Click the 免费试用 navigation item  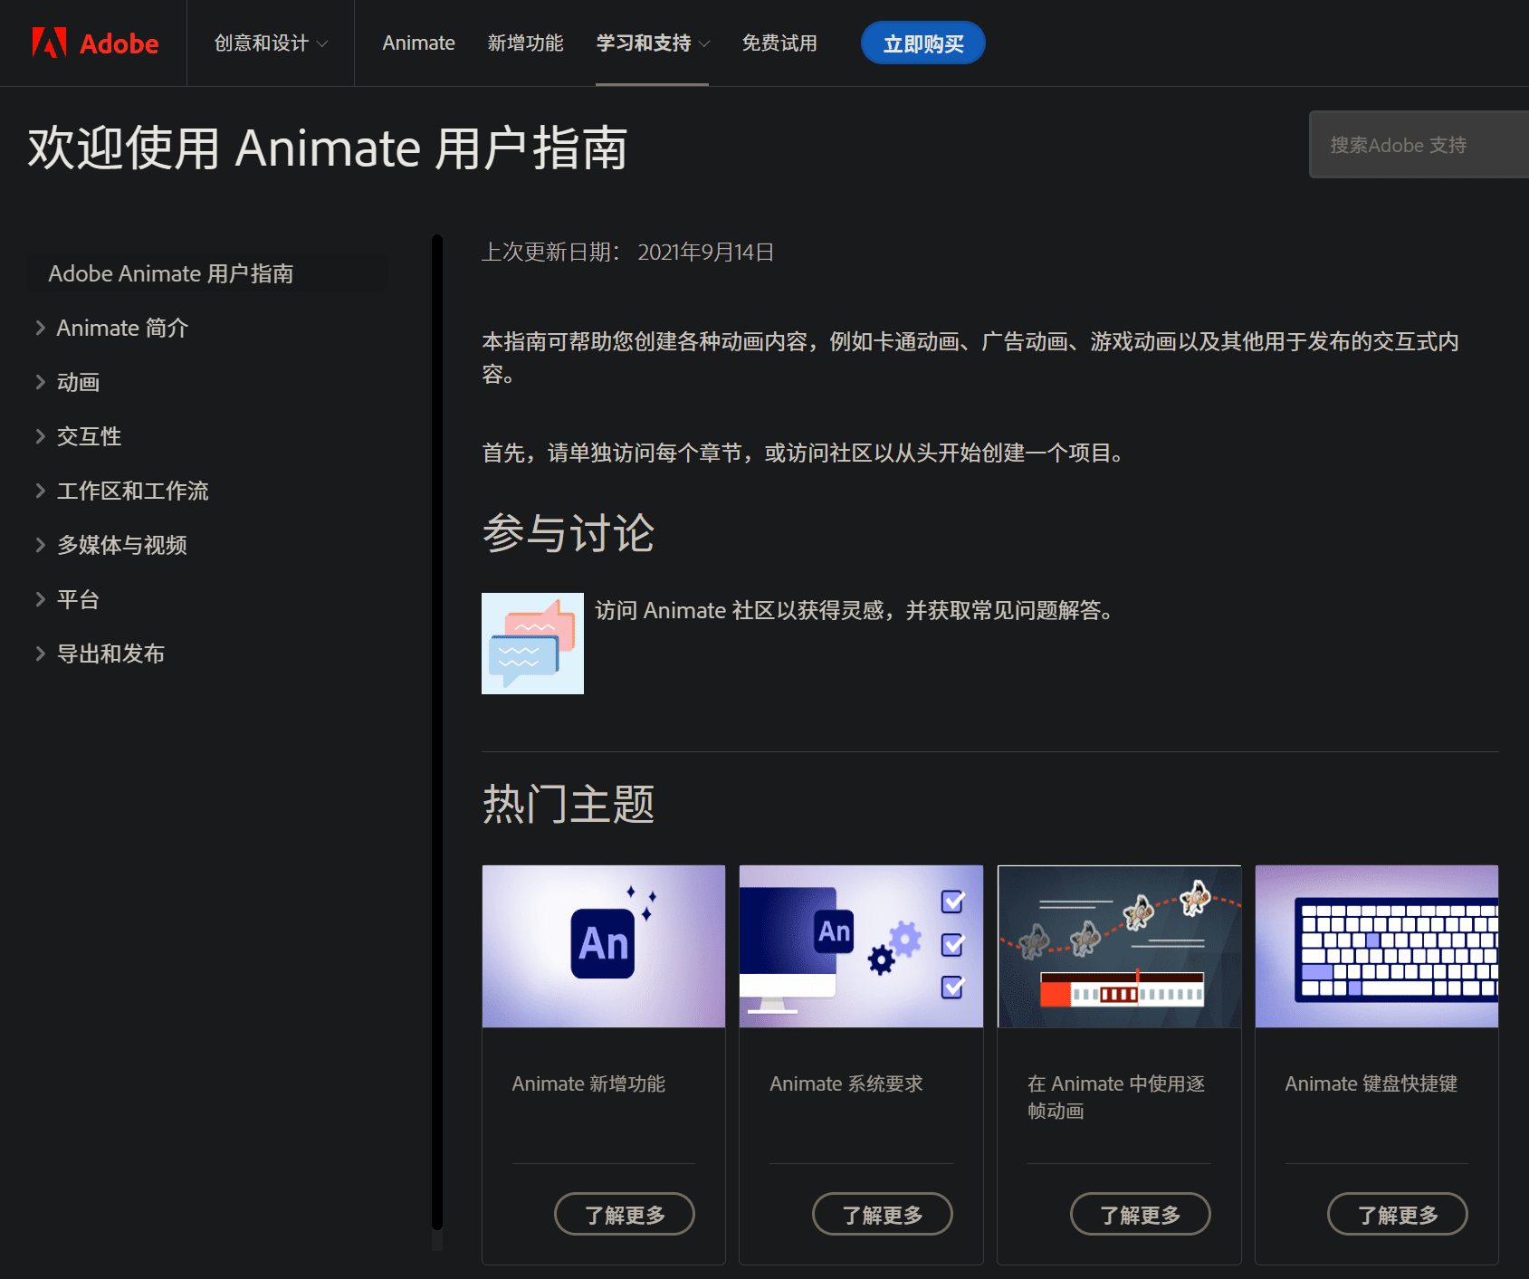click(779, 43)
